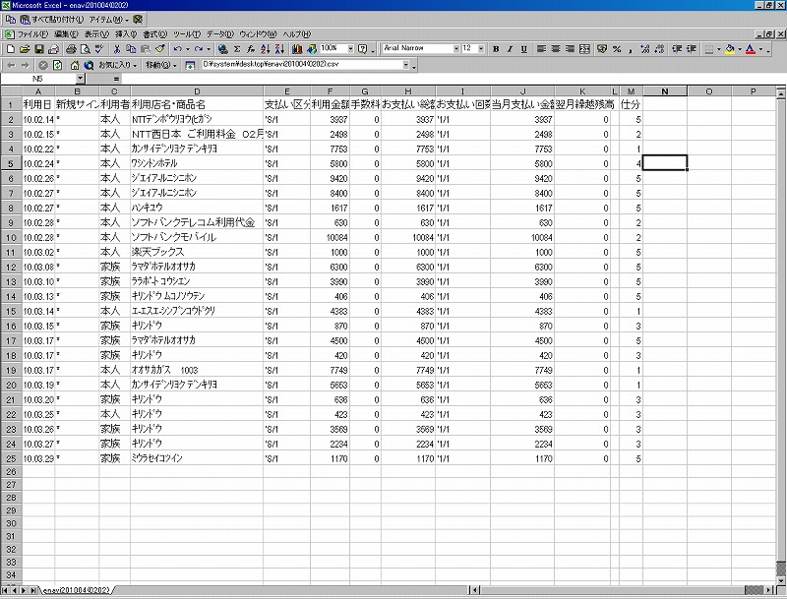Click the formula bar equals button
Image resolution: width=787 pixels, height=599 pixels.
tap(116, 79)
